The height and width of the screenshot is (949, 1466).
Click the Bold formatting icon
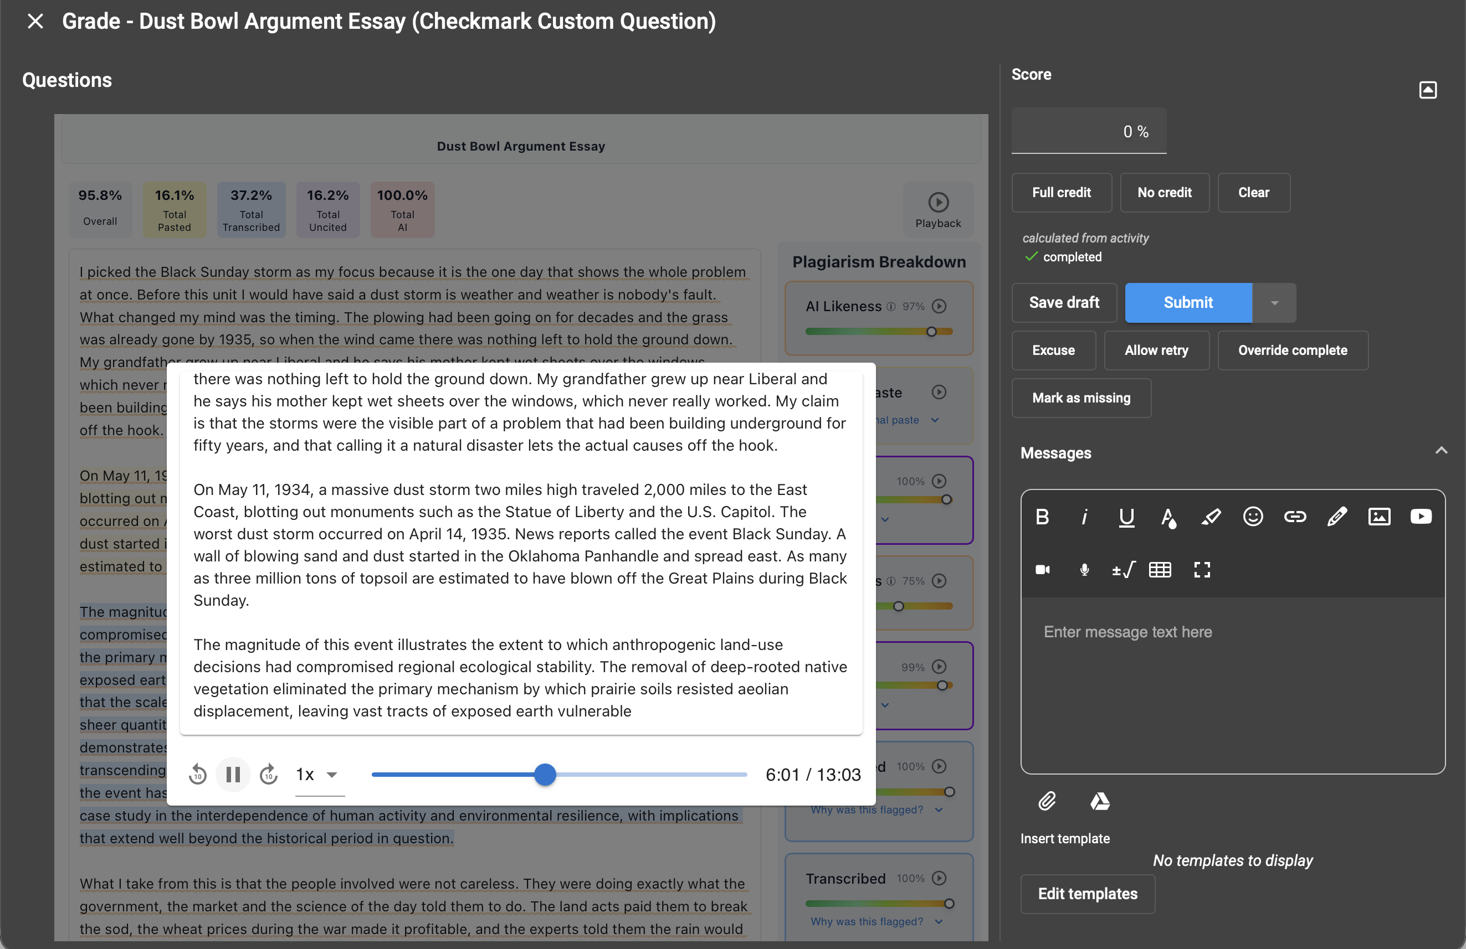tap(1042, 517)
